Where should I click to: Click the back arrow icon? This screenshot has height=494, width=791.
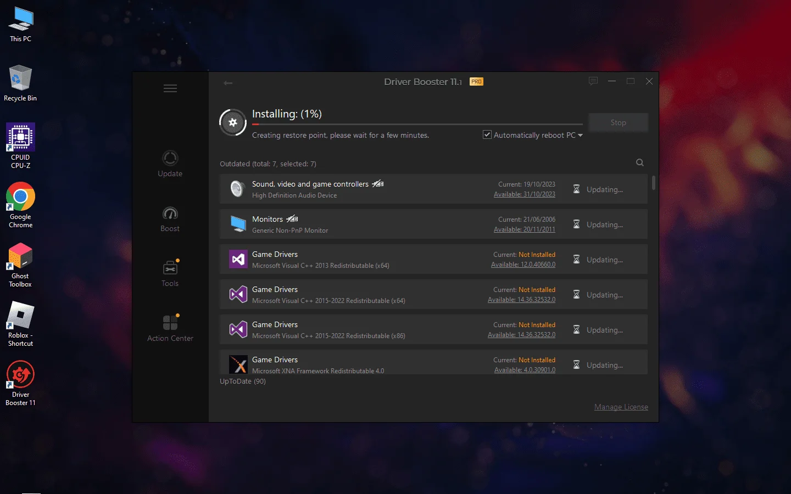[x=228, y=83]
